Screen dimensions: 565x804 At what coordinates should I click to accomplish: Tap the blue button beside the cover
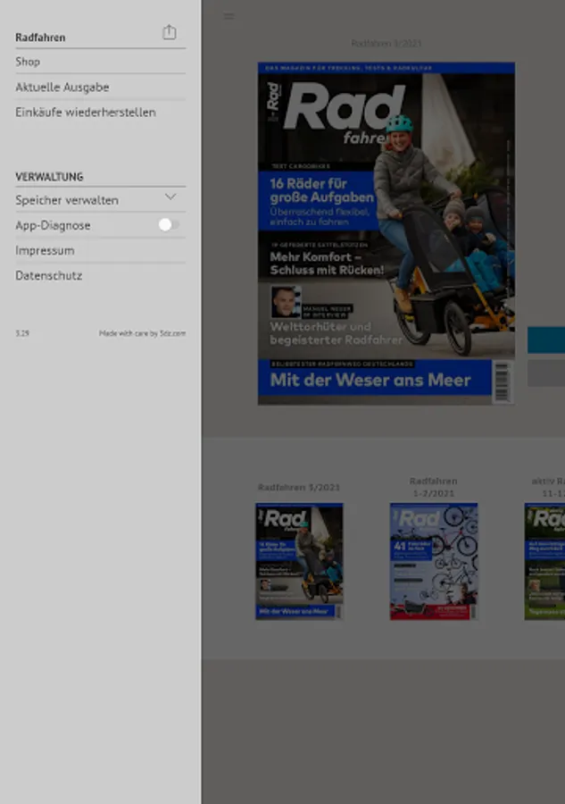coord(546,340)
